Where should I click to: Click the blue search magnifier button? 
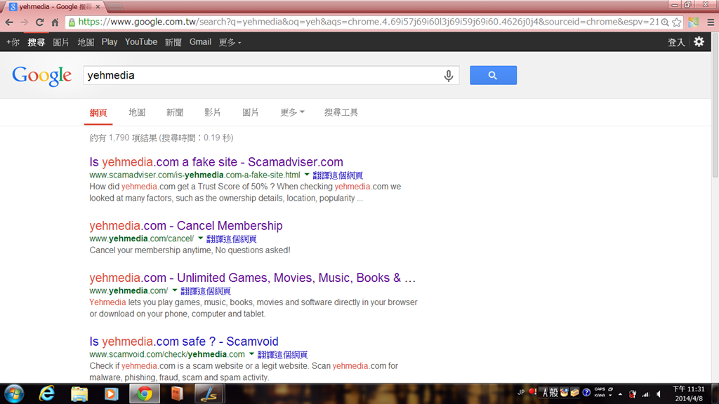click(x=493, y=75)
